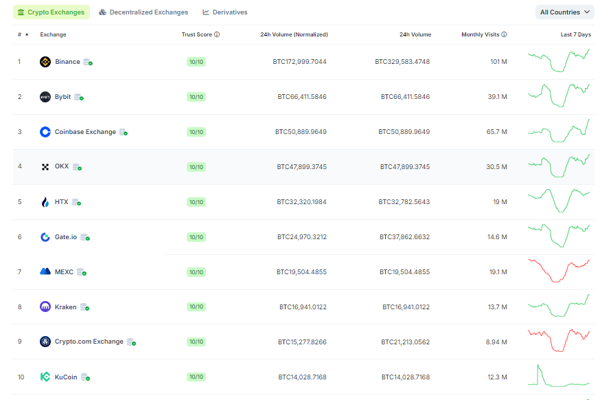Sort by the 24h Volume header
This screenshot has height=400, width=602.
tap(415, 34)
